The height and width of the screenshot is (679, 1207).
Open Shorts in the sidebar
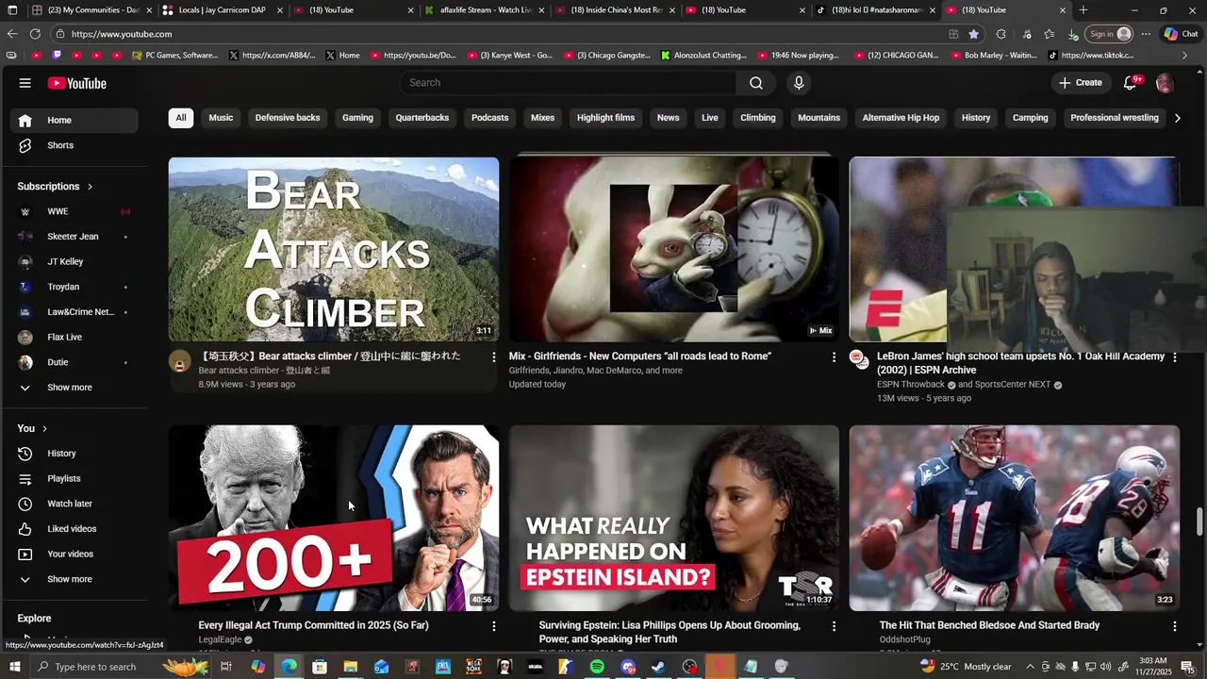[74, 145]
